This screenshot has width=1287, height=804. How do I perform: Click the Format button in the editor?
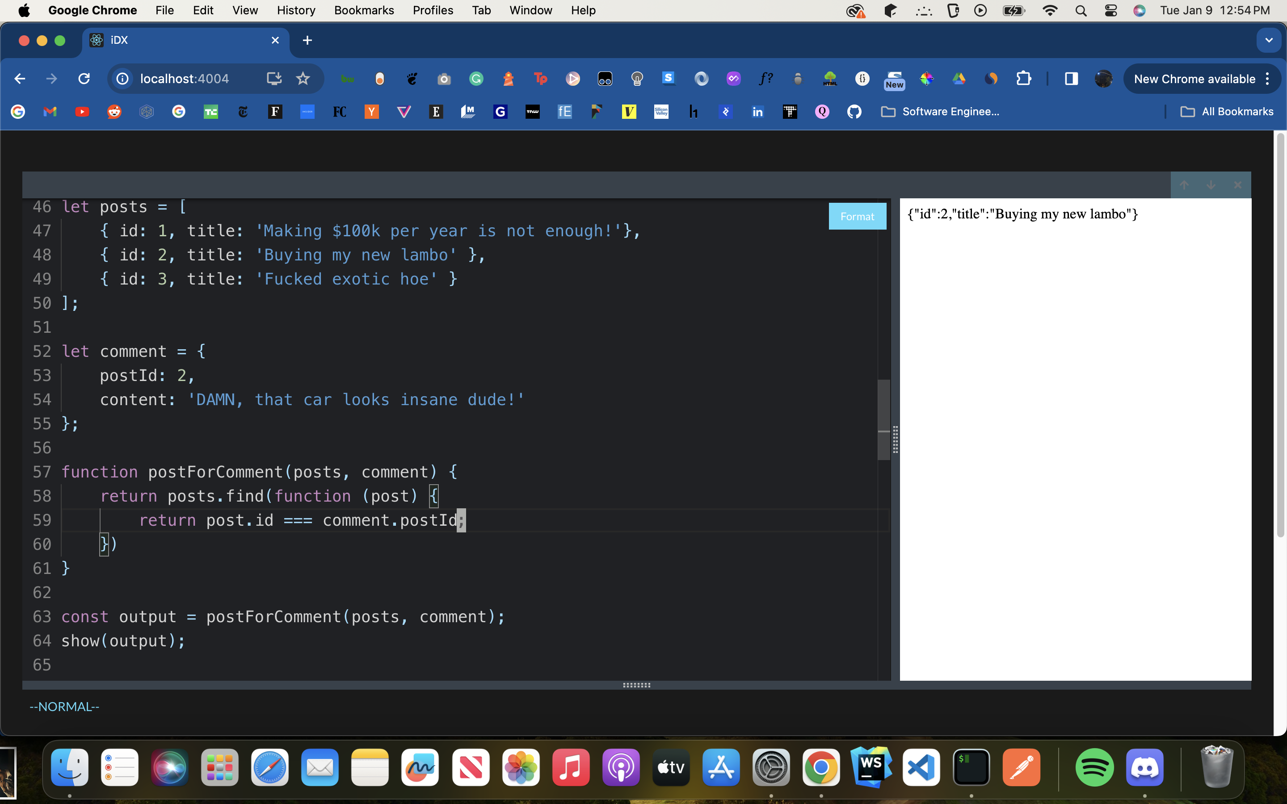[857, 217]
